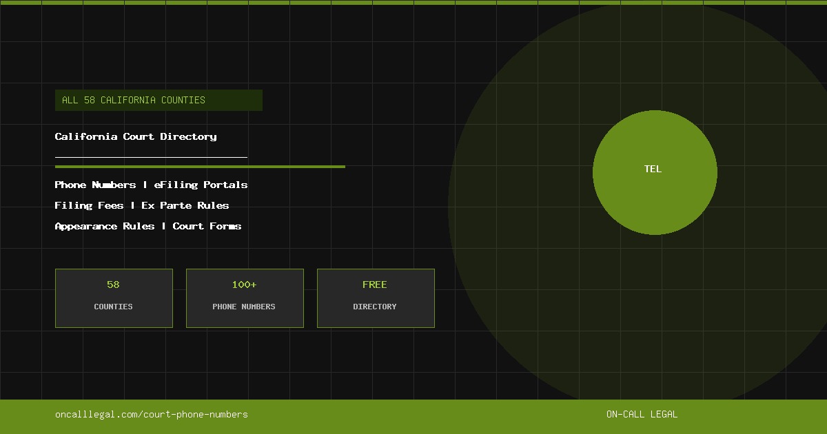
Task: Click the 'Appearance Rules | Court Forms' line
Action: (148, 226)
